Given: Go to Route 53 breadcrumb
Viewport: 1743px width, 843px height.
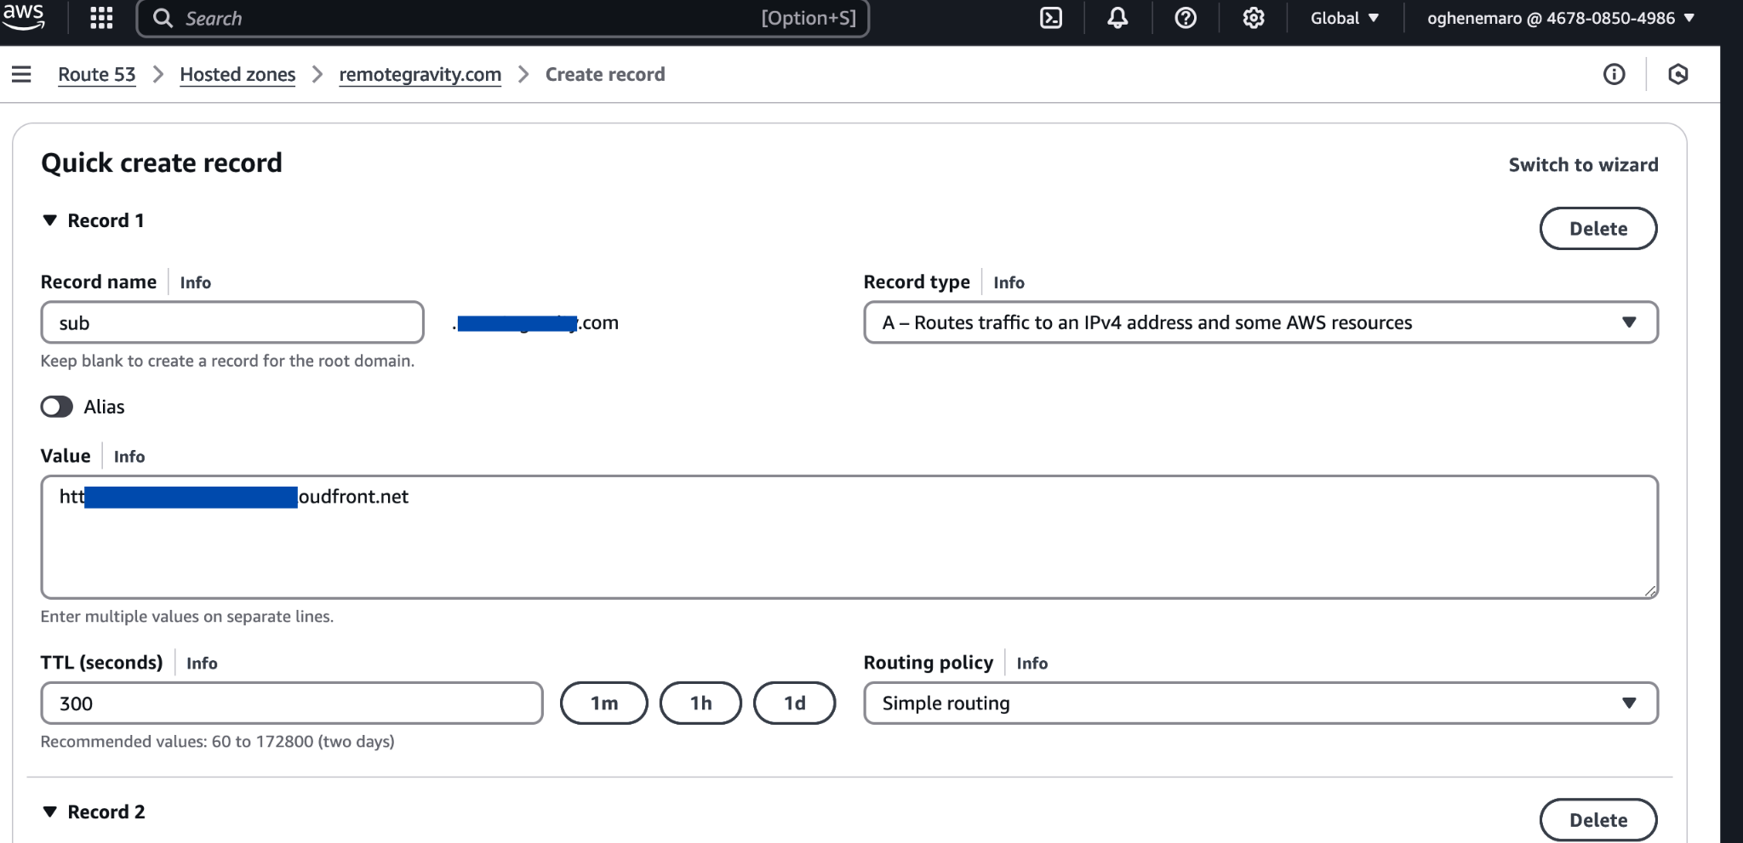Looking at the screenshot, I should tap(96, 74).
